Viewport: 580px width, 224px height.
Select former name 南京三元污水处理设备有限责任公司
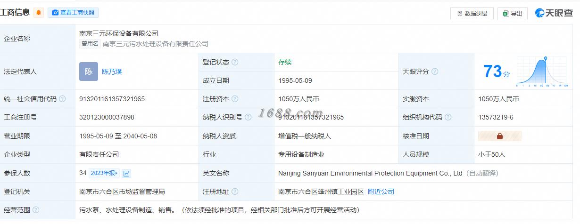(156, 44)
